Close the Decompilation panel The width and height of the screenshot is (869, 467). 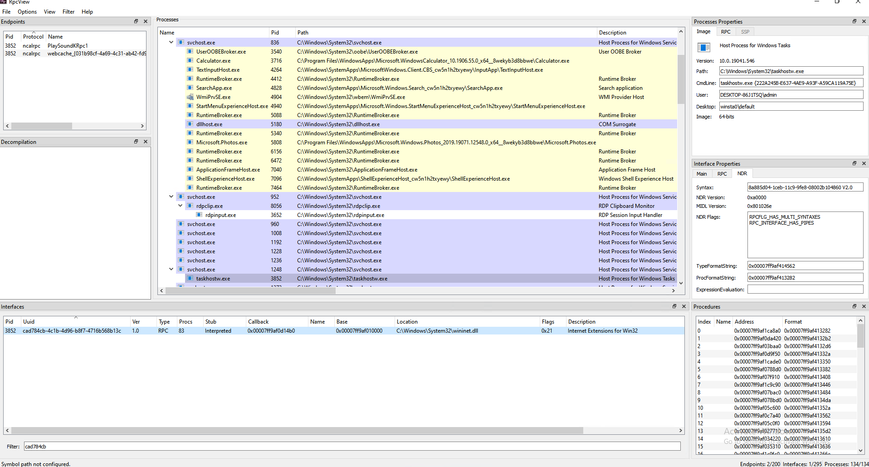pyautogui.click(x=146, y=142)
